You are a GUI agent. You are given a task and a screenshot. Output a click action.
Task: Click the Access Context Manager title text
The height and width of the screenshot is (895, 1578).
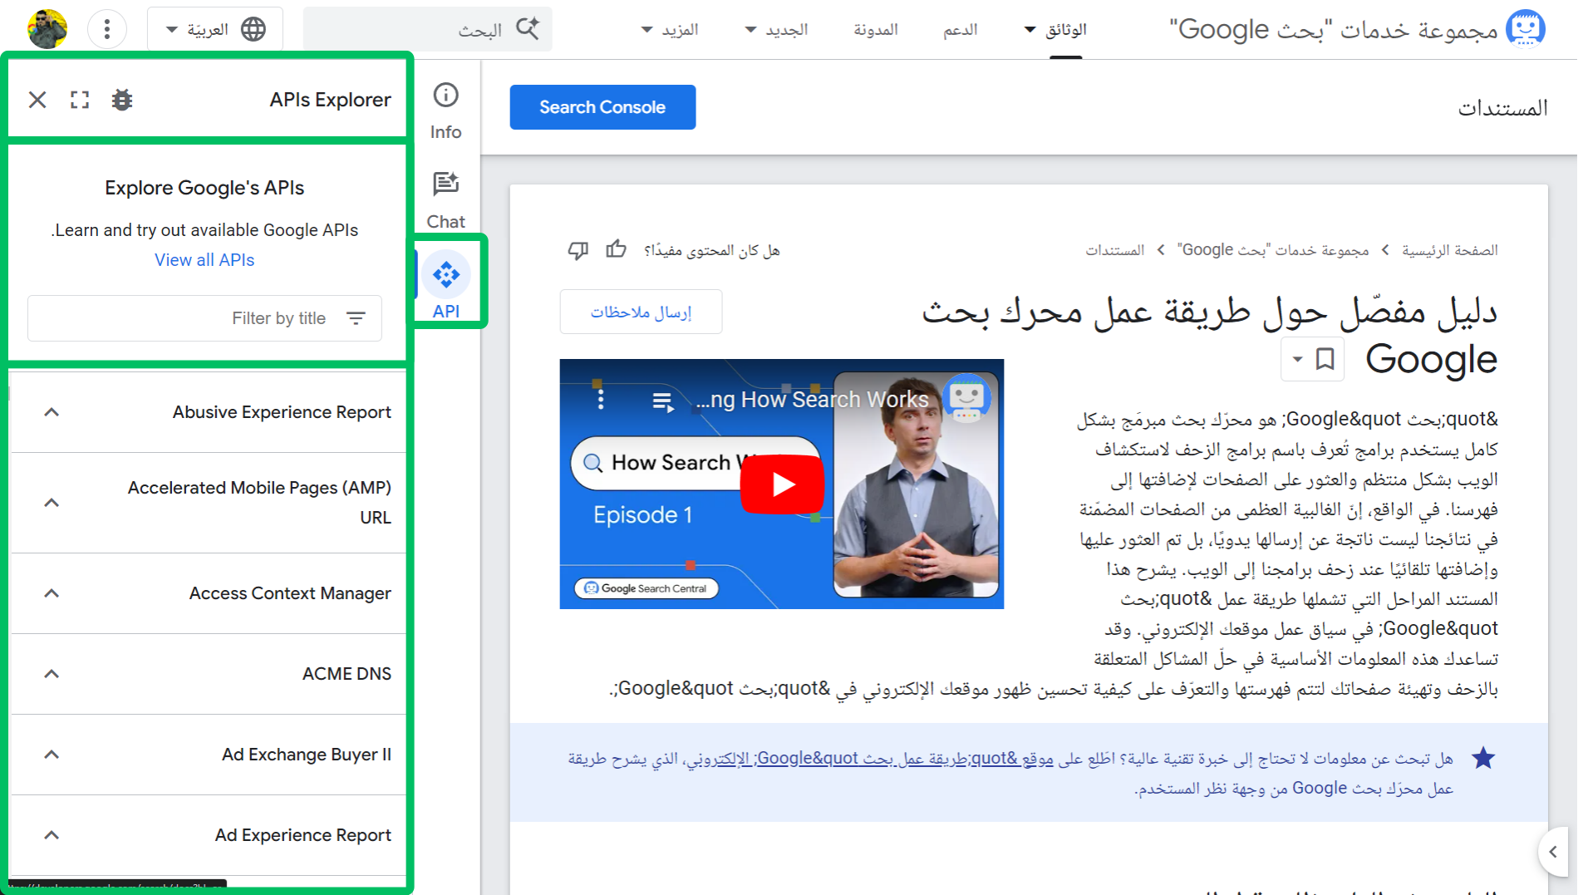click(x=290, y=593)
